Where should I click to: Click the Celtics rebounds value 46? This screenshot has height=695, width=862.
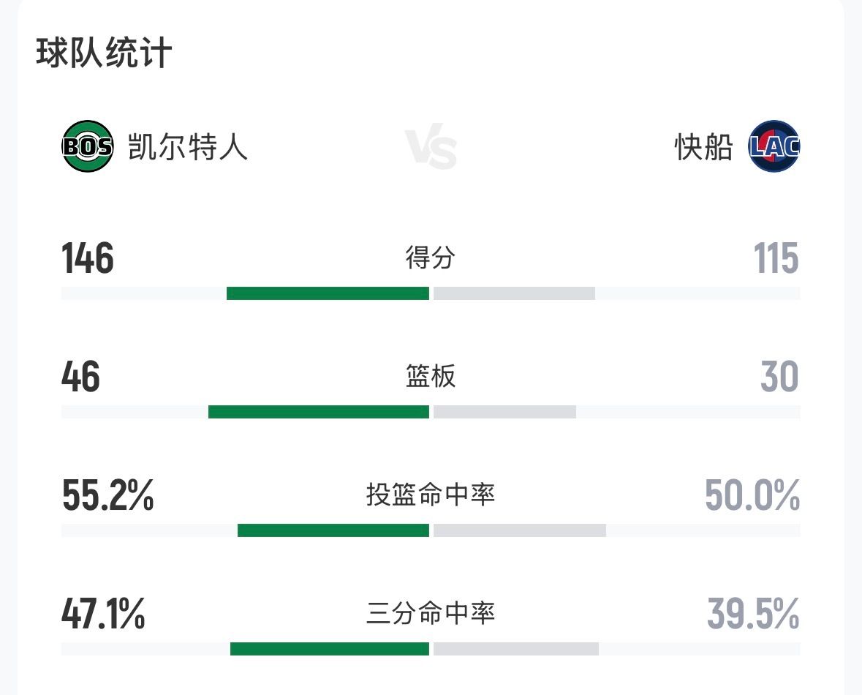(x=82, y=377)
